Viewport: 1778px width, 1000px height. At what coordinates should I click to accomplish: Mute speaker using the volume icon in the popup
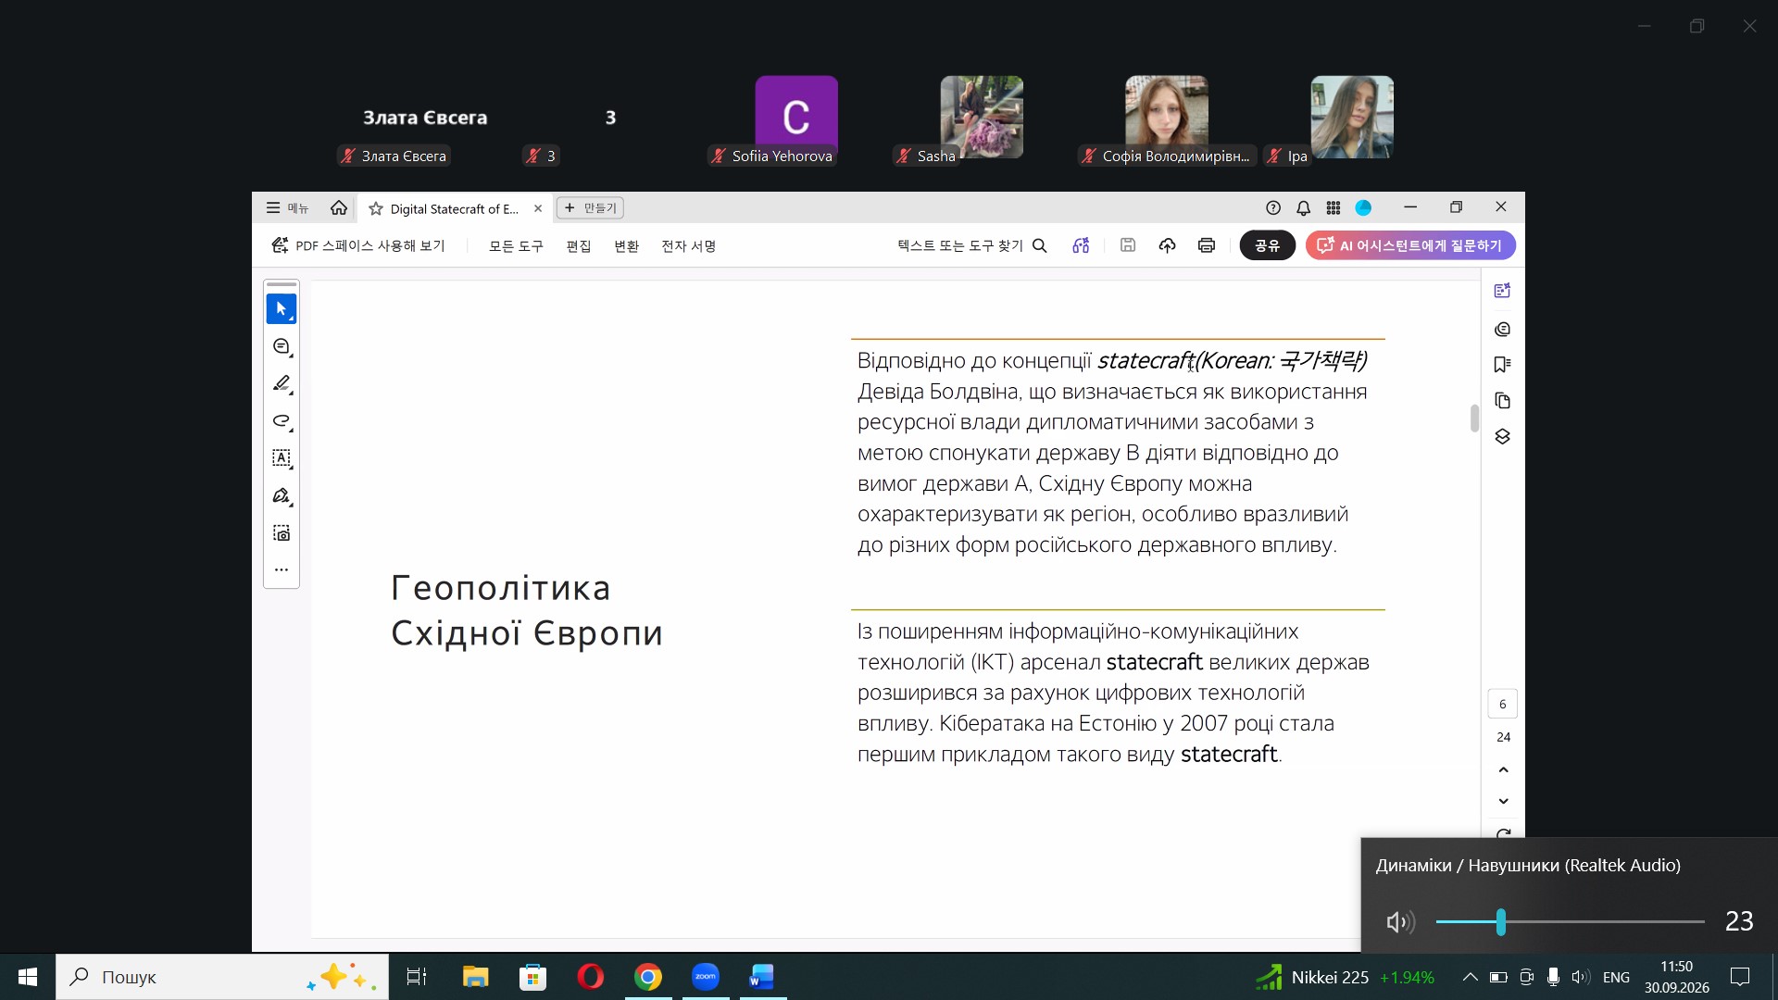tap(1399, 922)
